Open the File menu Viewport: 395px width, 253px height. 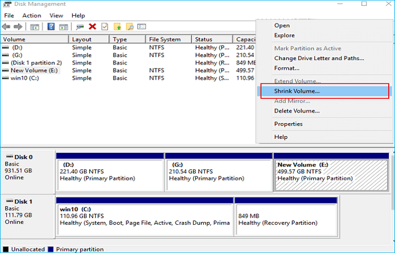point(9,16)
